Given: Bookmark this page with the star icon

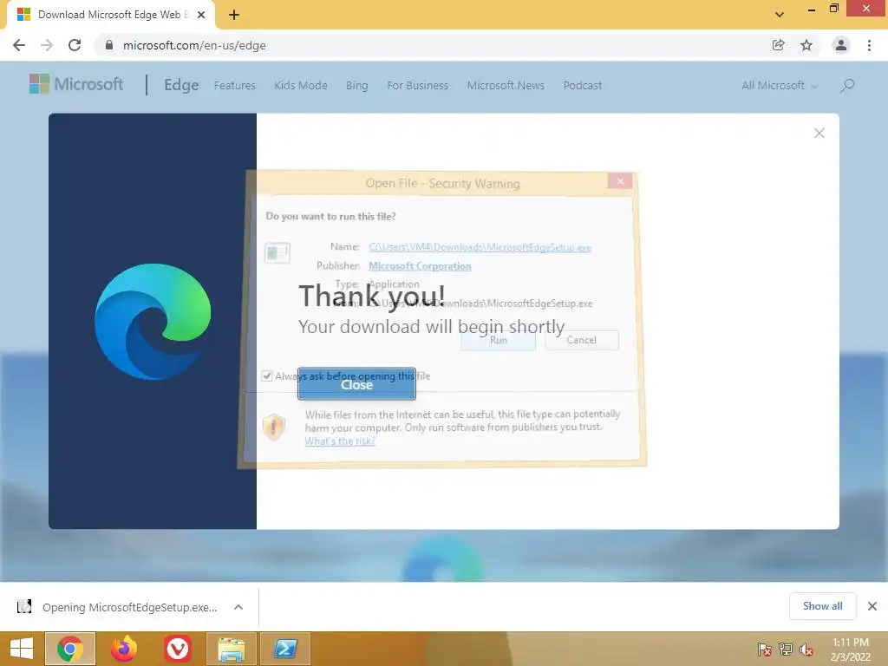Looking at the screenshot, I should point(806,45).
